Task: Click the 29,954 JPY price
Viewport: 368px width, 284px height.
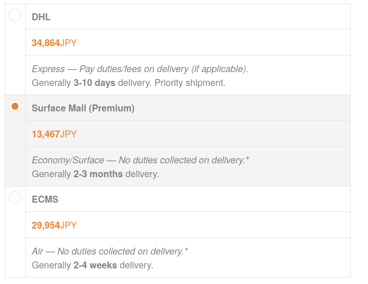Action: coord(54,225)
